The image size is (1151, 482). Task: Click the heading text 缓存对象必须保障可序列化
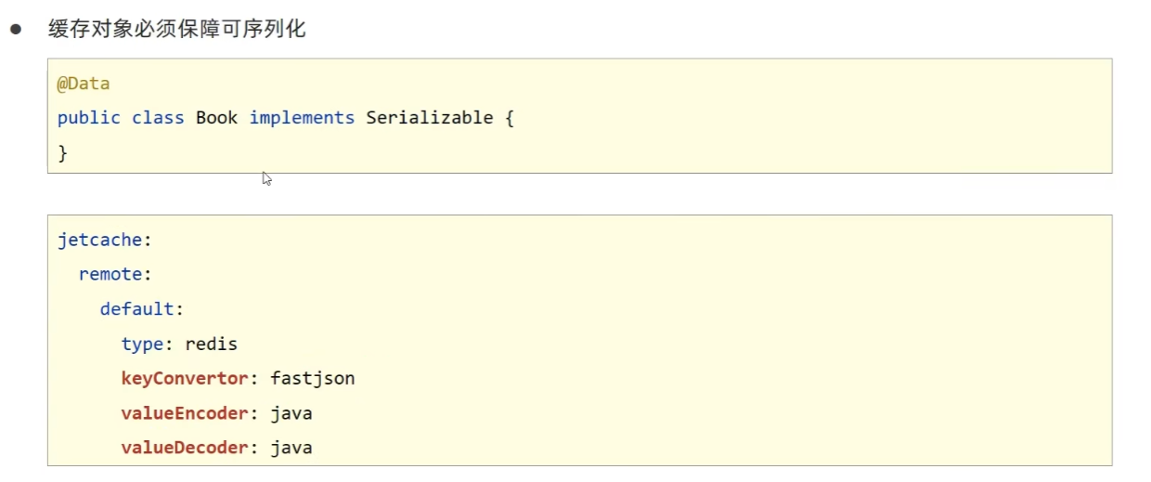176,30
